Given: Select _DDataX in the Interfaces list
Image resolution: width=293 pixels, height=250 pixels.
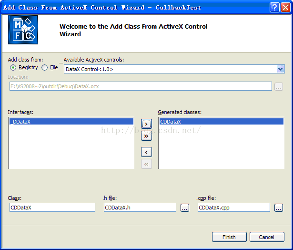Looking at the screenshot, I should 71,122.
